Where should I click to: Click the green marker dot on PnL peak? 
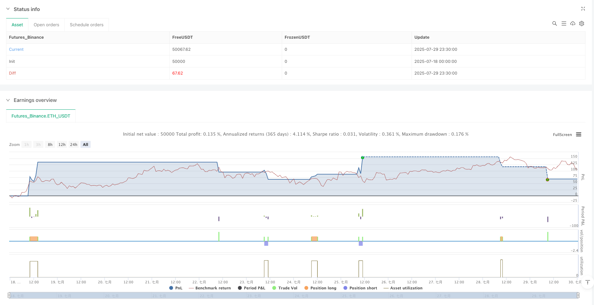point(362,158)
